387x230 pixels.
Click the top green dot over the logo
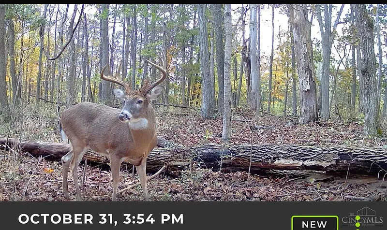pyautogui.click(x=357, y=218)
